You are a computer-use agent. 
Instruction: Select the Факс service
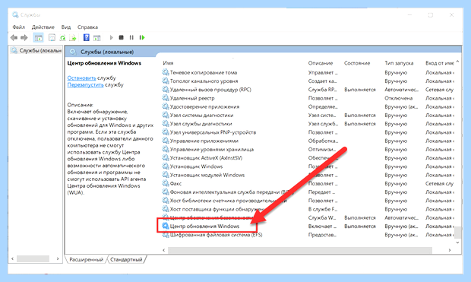(175, 184)
